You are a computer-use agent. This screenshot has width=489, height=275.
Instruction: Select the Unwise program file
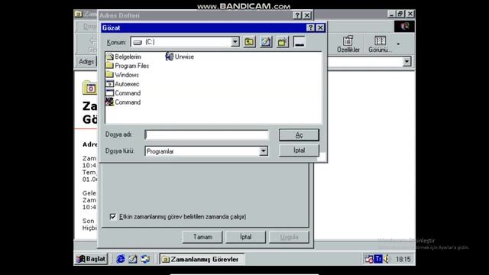pos(180,57)
